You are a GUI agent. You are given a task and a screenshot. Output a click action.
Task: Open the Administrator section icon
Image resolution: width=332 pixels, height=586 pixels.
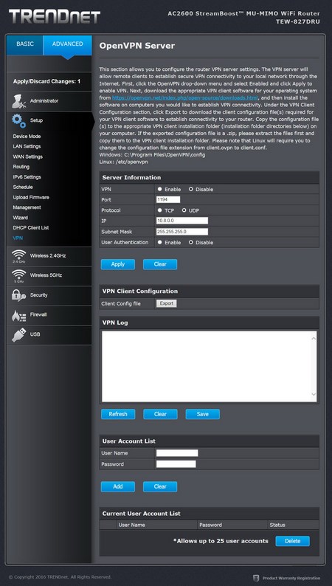coord(18,101)
